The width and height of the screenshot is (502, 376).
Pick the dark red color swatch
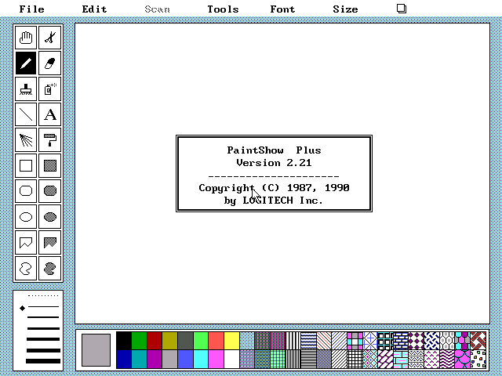(155, 341)
